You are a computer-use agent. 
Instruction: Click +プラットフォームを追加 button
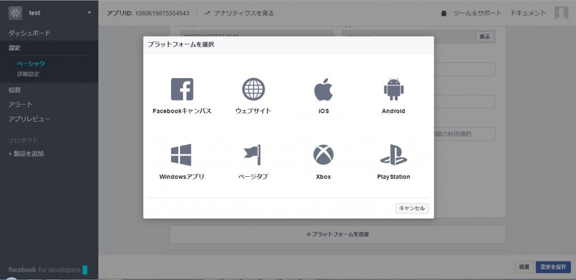[337, 234]
